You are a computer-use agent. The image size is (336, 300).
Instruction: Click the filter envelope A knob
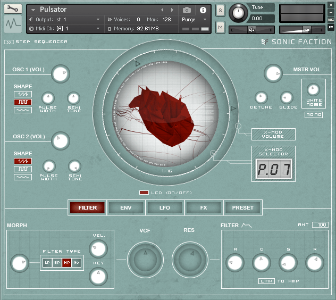click(x=235, y=263)
